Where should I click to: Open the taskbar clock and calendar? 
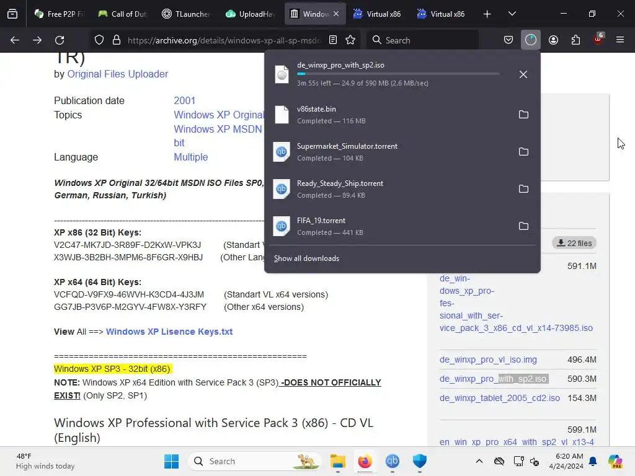pos(566,461)
